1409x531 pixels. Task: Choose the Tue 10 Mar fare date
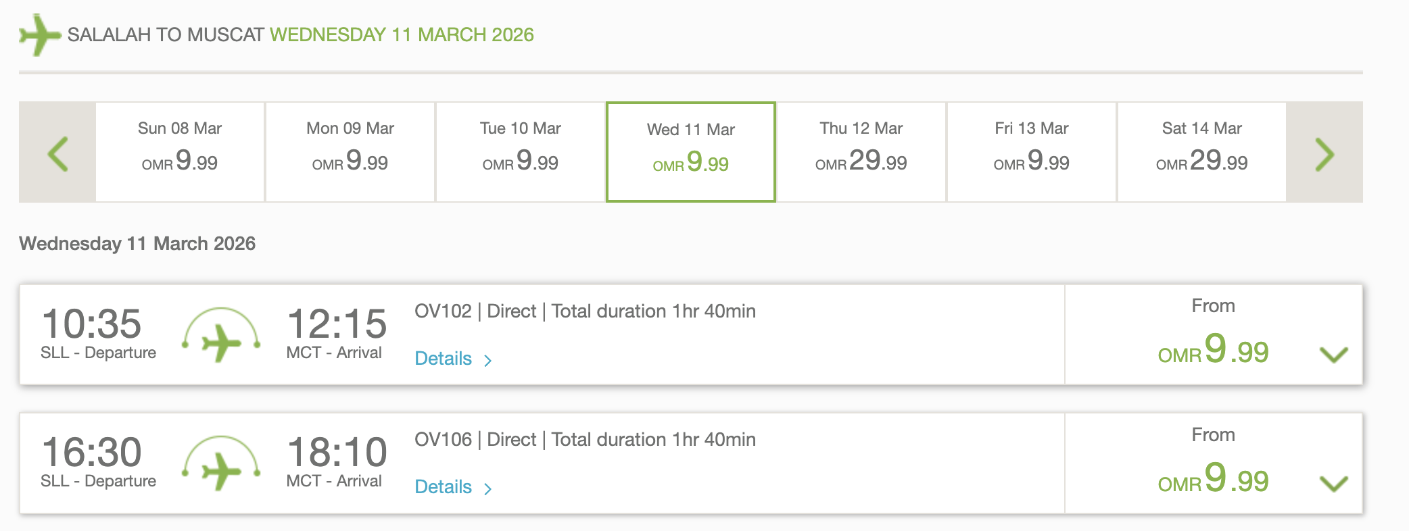(x=521, y=152)
